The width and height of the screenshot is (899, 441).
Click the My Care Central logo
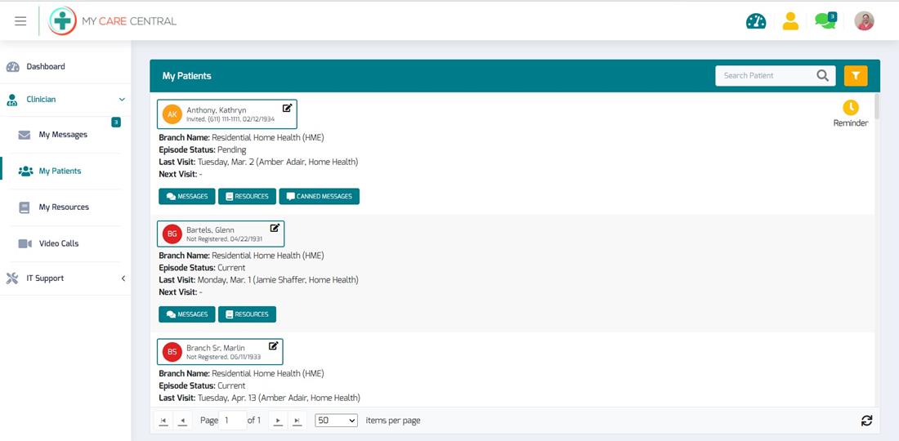tap(113, 21)
